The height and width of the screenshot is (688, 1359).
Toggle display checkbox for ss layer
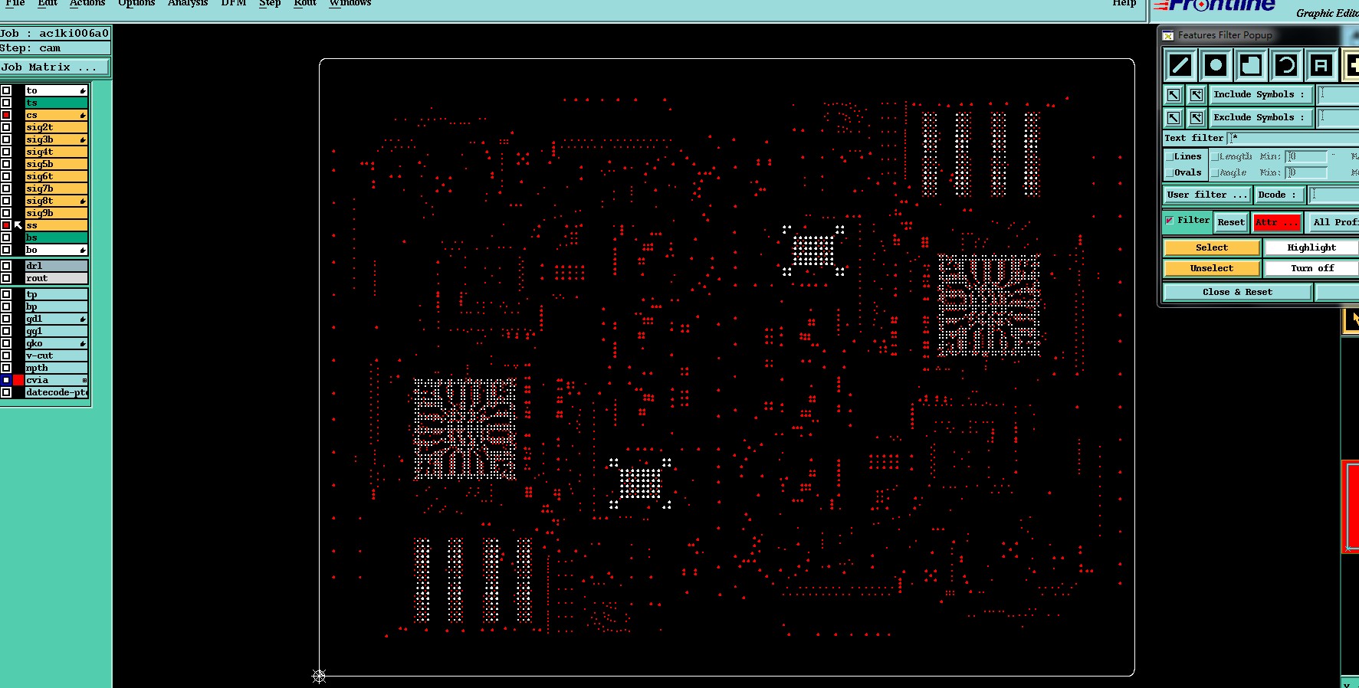click(6, 225)
